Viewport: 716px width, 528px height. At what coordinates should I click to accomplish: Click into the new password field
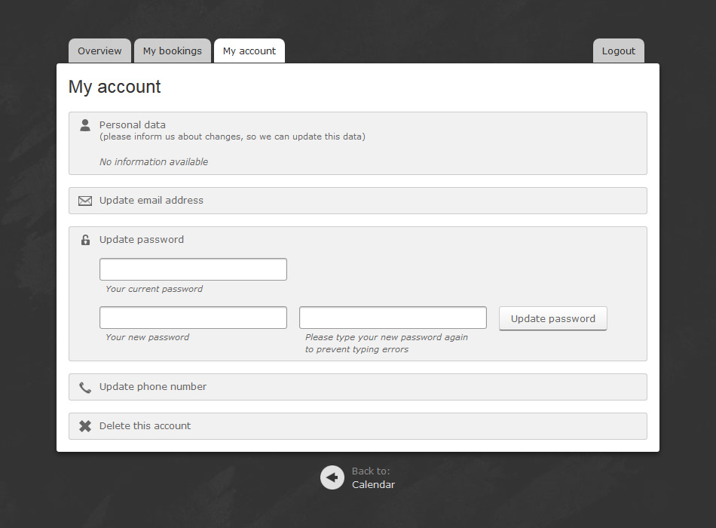pyautogui.click(x=193, y=318)
